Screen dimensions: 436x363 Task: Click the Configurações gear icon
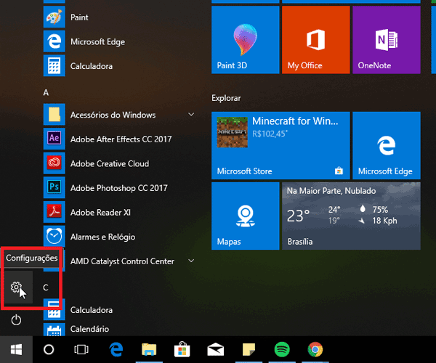[x=16, y=287]
